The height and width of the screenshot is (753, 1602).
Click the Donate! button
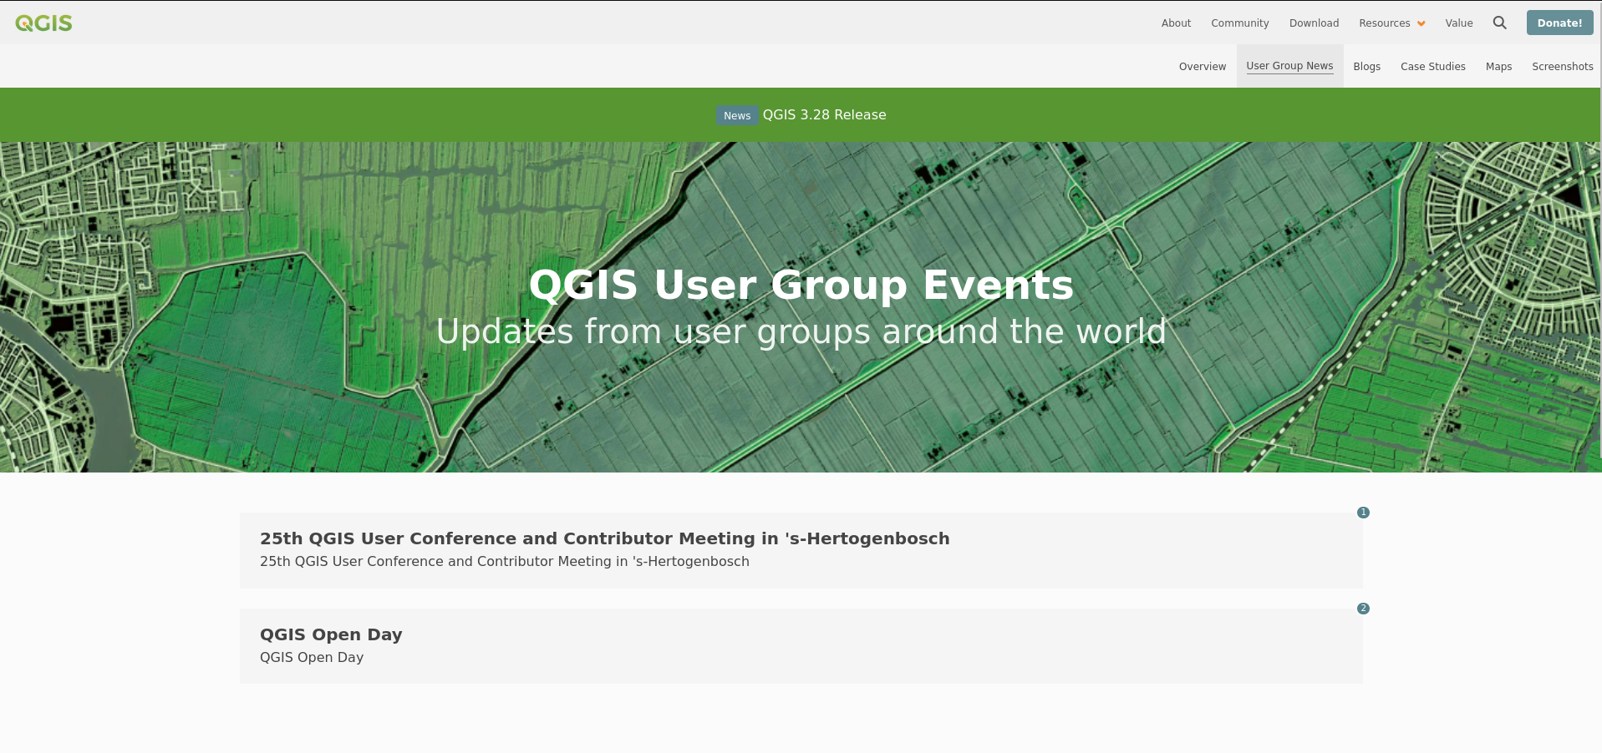tap(1559, 23)
